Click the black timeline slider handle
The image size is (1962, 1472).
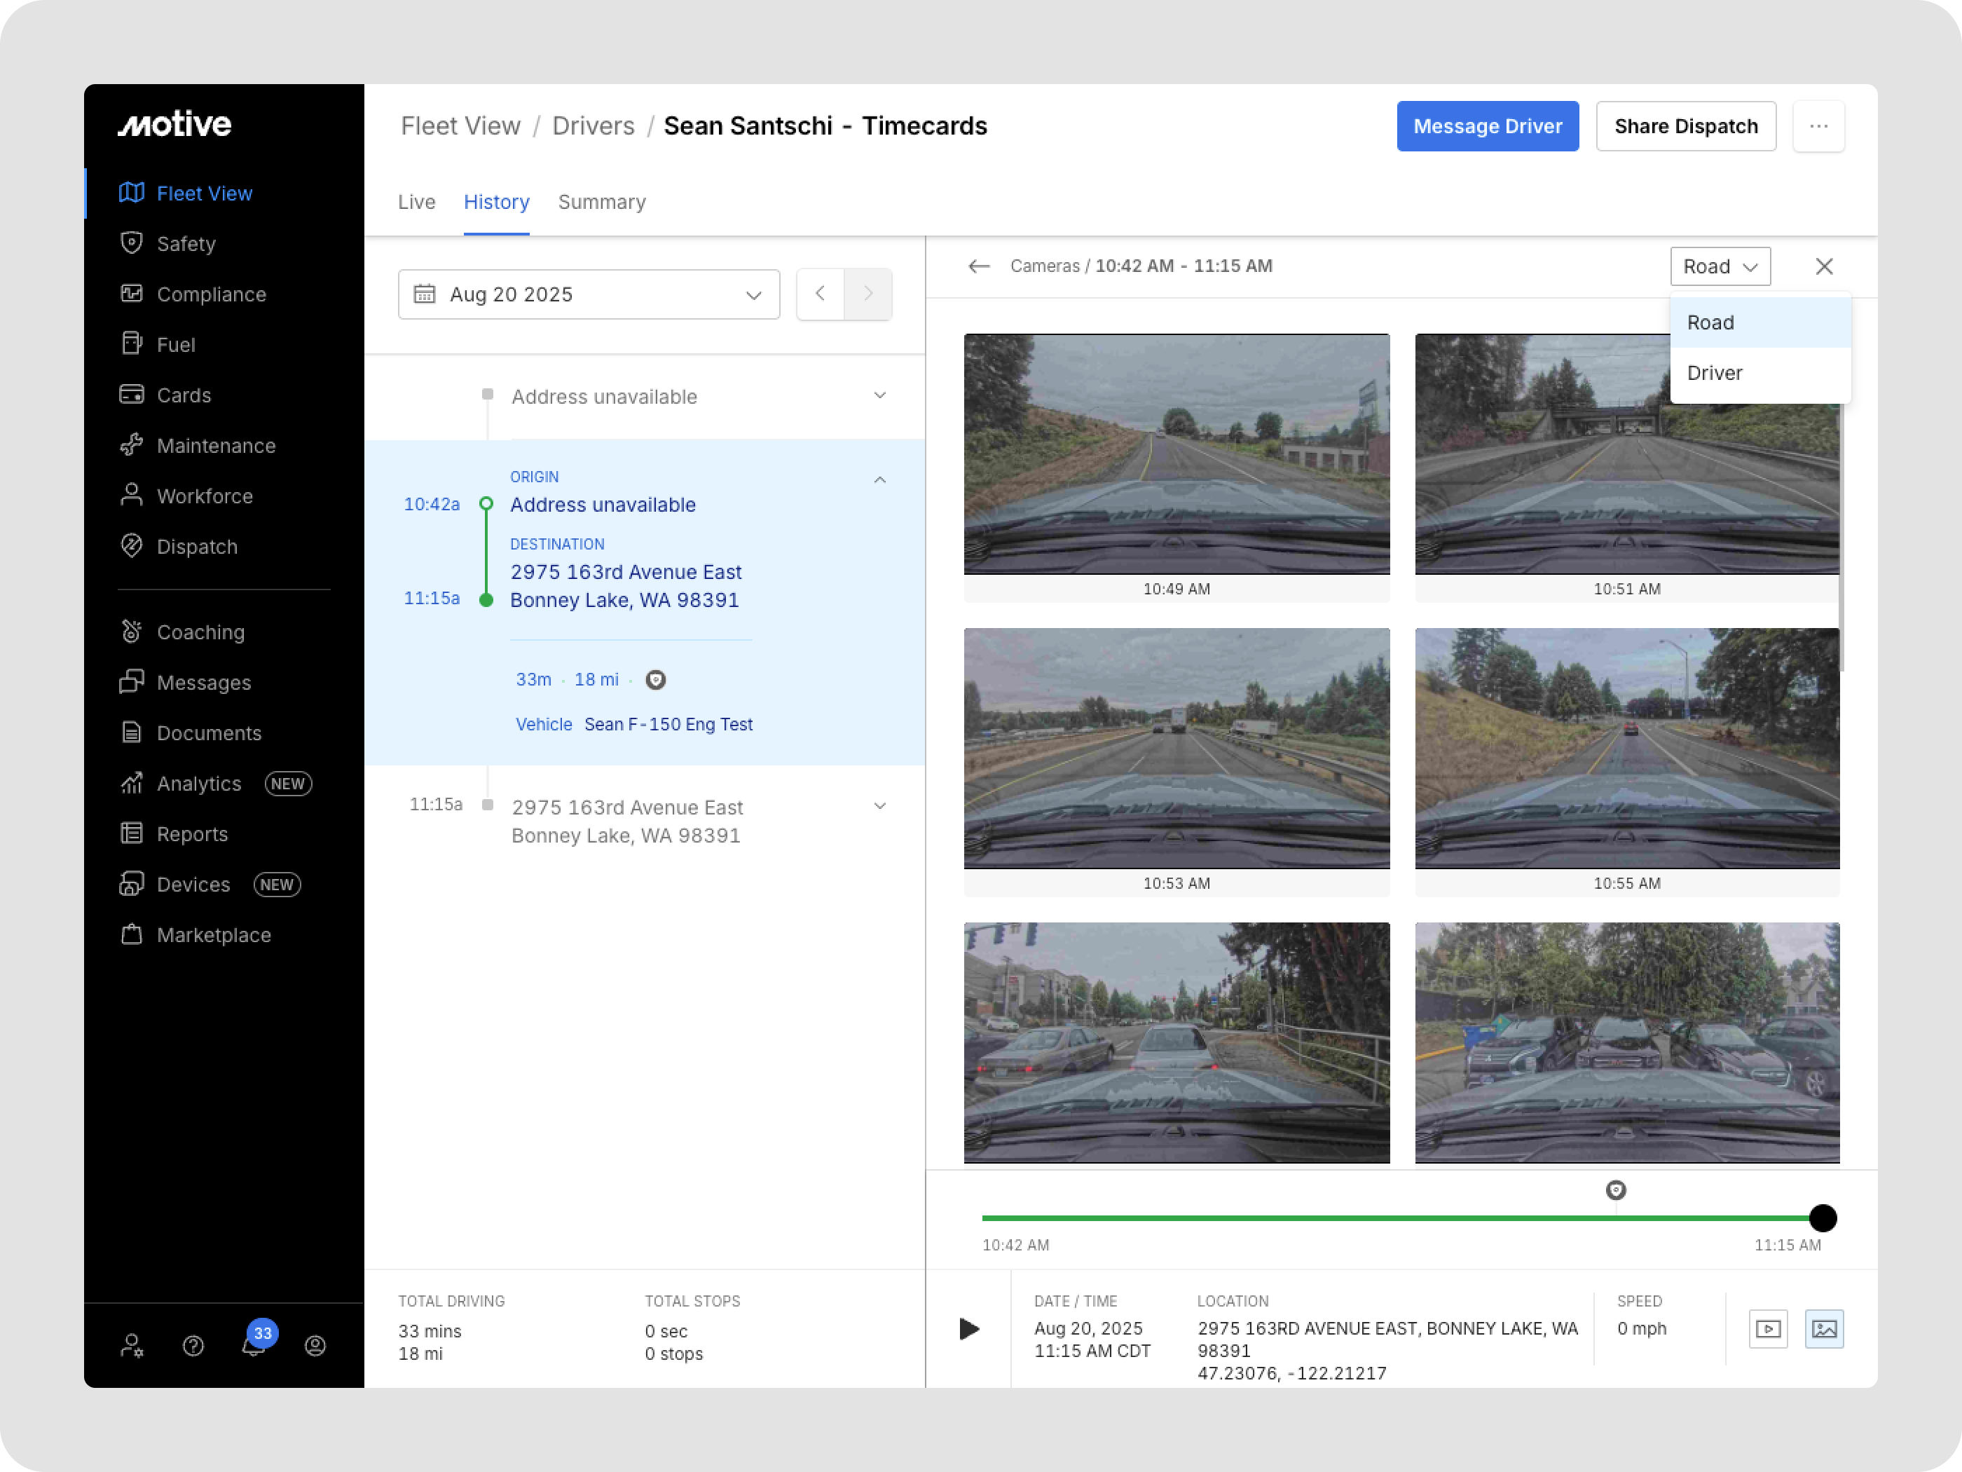tap(1822, 1218)
